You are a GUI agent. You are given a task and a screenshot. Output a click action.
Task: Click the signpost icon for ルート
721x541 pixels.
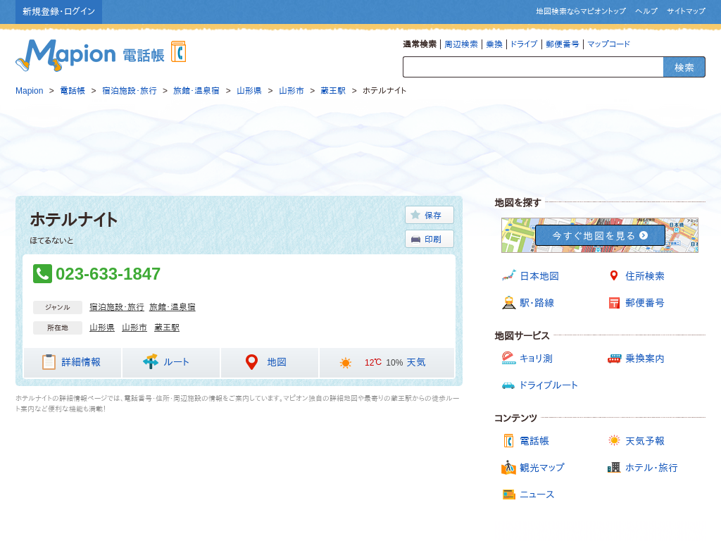151,361
